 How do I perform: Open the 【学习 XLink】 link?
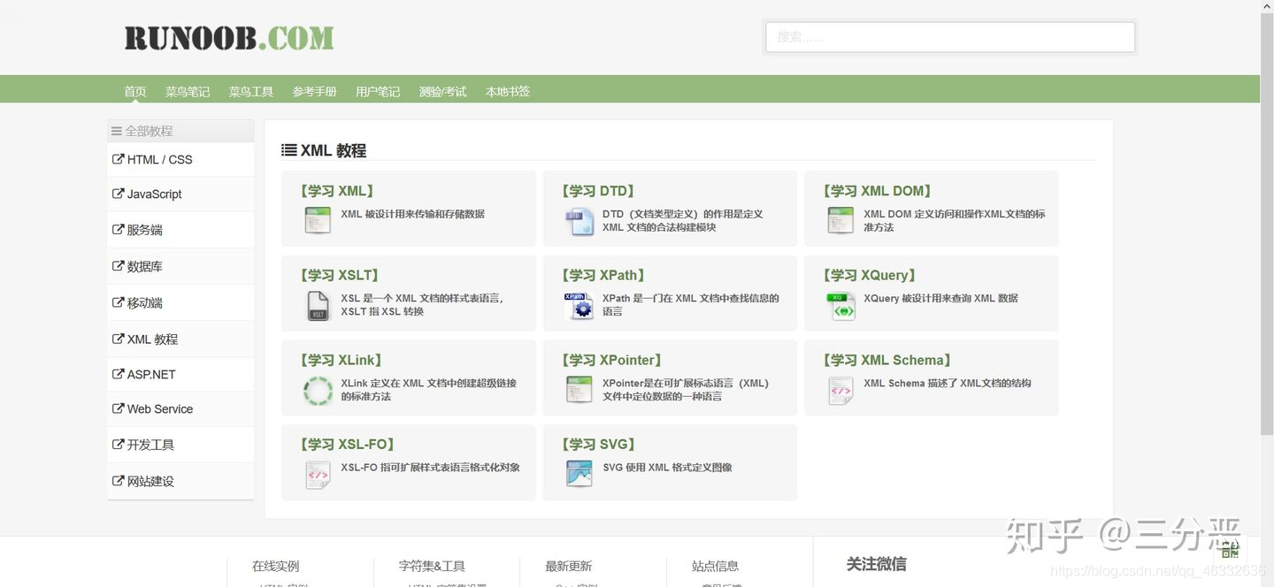(x=342, y=361)
